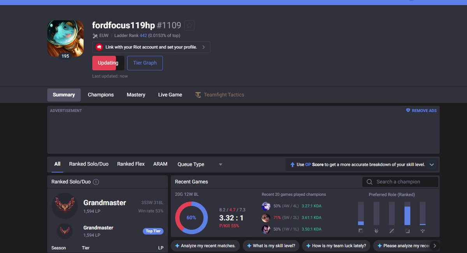Click the 60% win rate donut chart
The width and height of the screenshot is (467, 253).
point(191,218)
